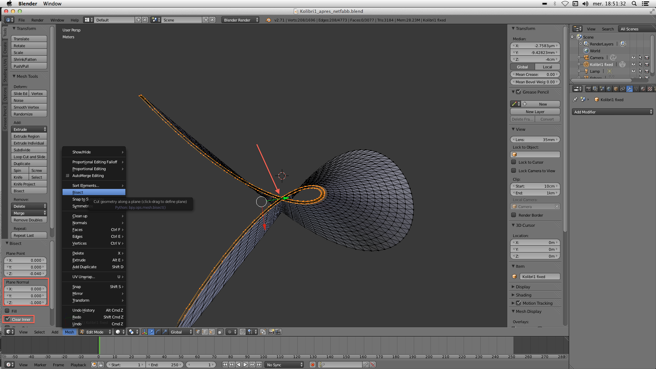Open the Delete dropdown under Remove
Image resolution: width=656 pixels, height=369 pixels.
coord(29,206)
